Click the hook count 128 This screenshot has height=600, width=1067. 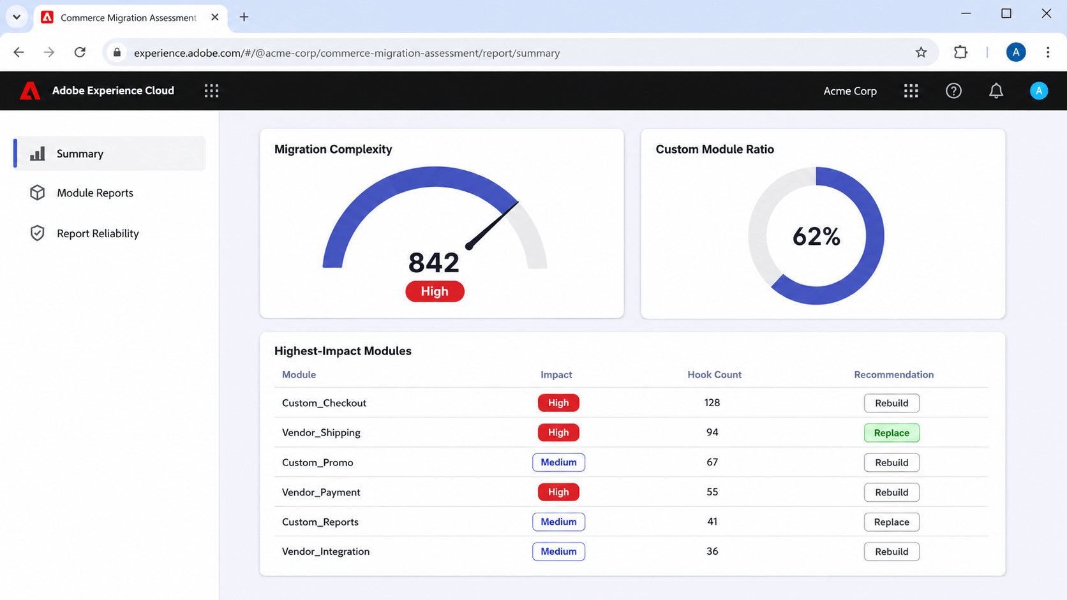712,402
